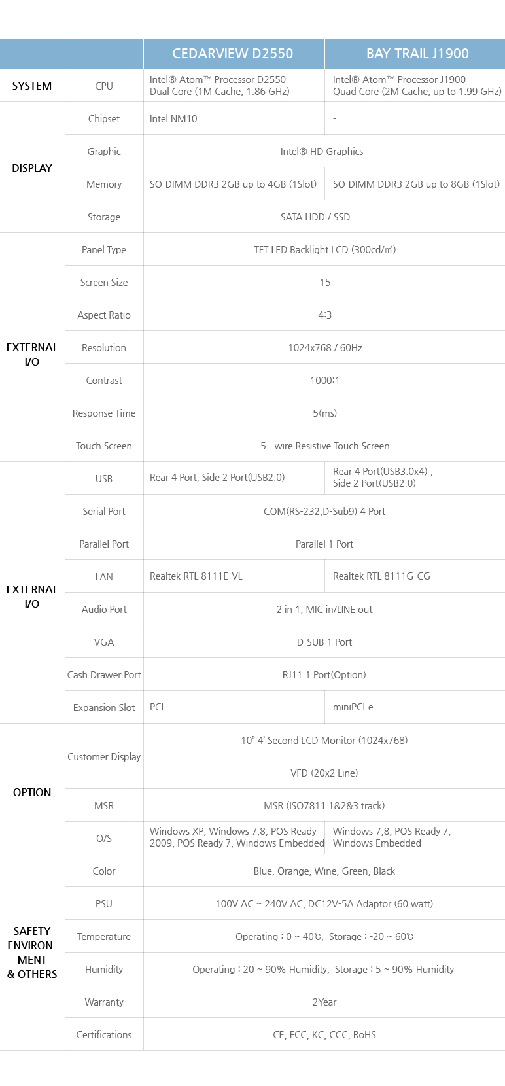
Task: Click the Touch Screen row label
Action: coord(104,446)
